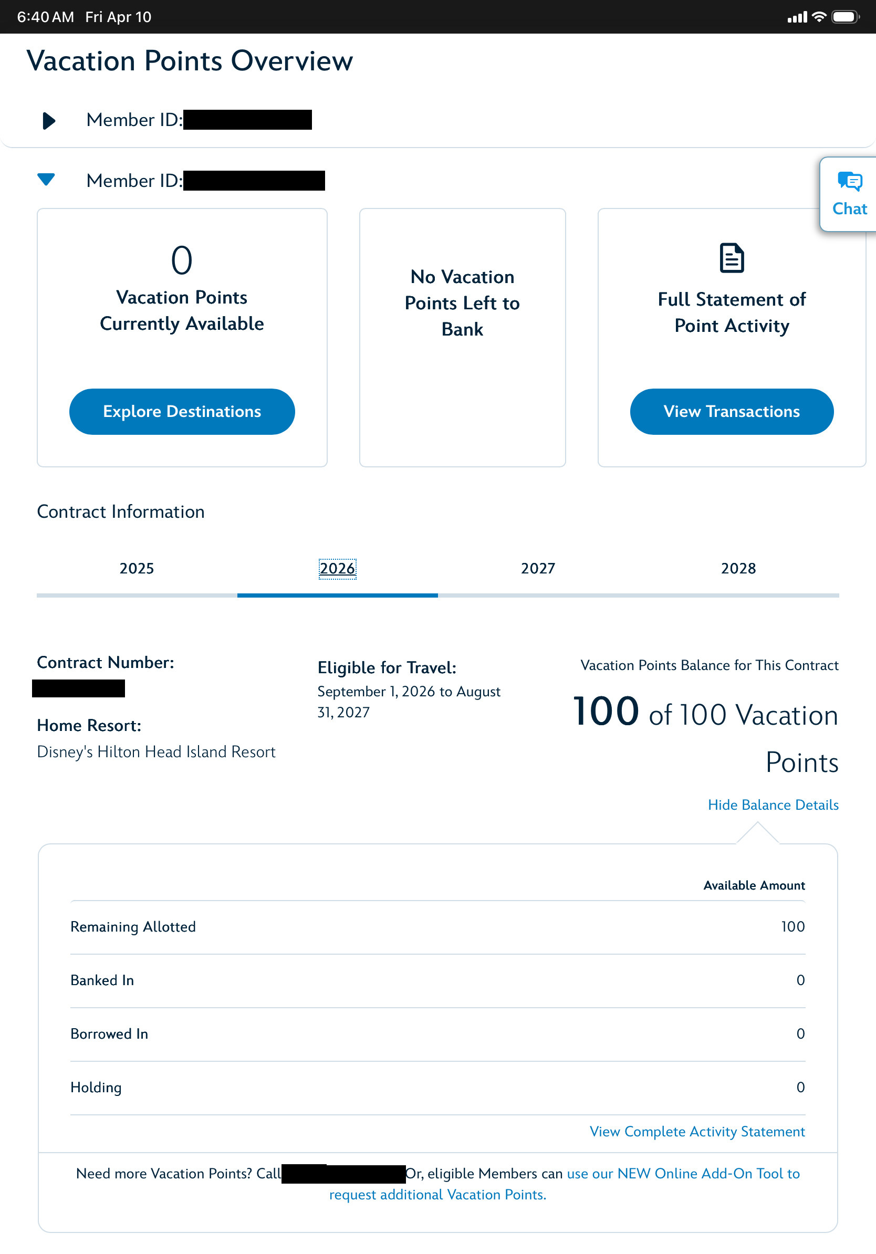876x1254 pixels.
Task: Click the statement document icon
Action: [731, 258]
